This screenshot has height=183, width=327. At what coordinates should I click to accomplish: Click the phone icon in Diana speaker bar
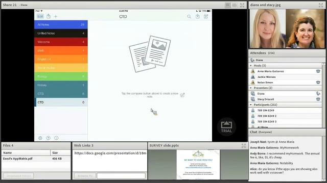(x=252, y=60)
